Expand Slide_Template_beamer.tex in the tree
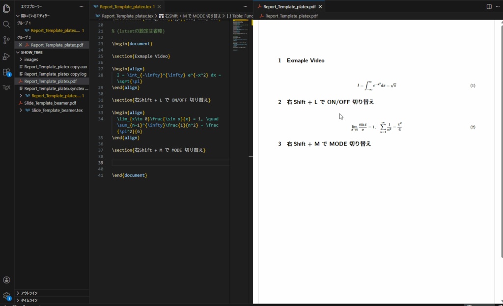Screen dimensions: 503x306 tap(20, 110)
